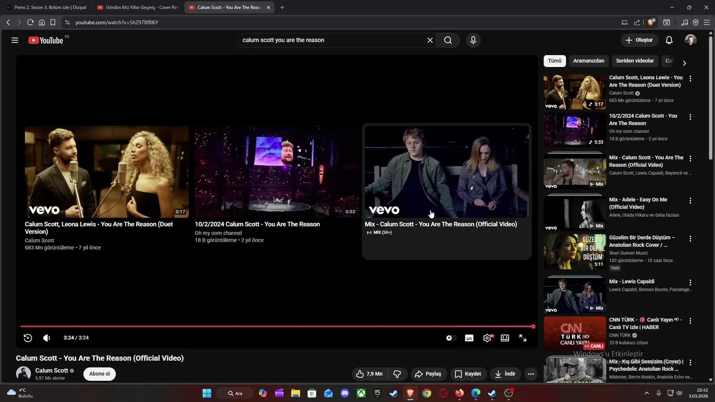Image resolution: width=715 pixels, height=402 pixels.
Task: Switch to the Prens 2. Sezon browser tab
Action: pyautogui.click(x=46, y=7)
